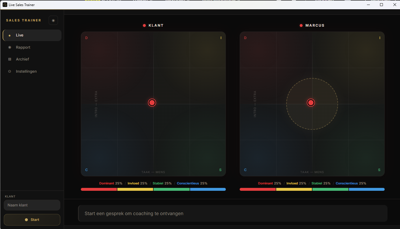The width and height of the screenshot is (400, 229).
Task: Click the red indicator beside MARCUS heading
Action: (301, 25)
